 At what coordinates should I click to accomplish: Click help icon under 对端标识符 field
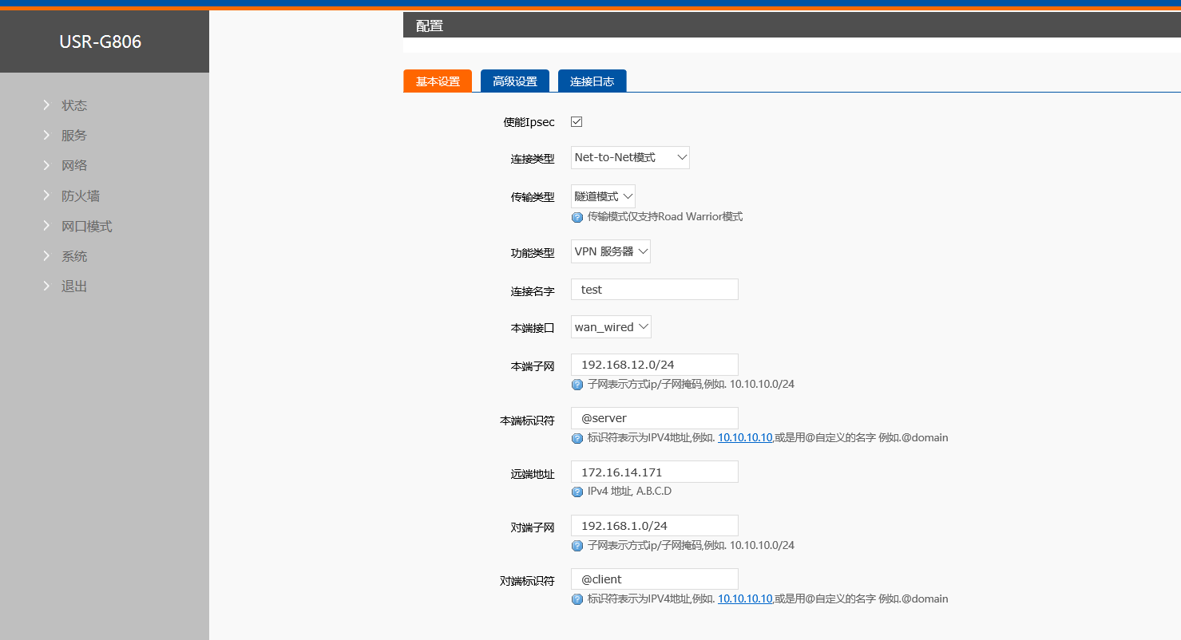(577, 599)
